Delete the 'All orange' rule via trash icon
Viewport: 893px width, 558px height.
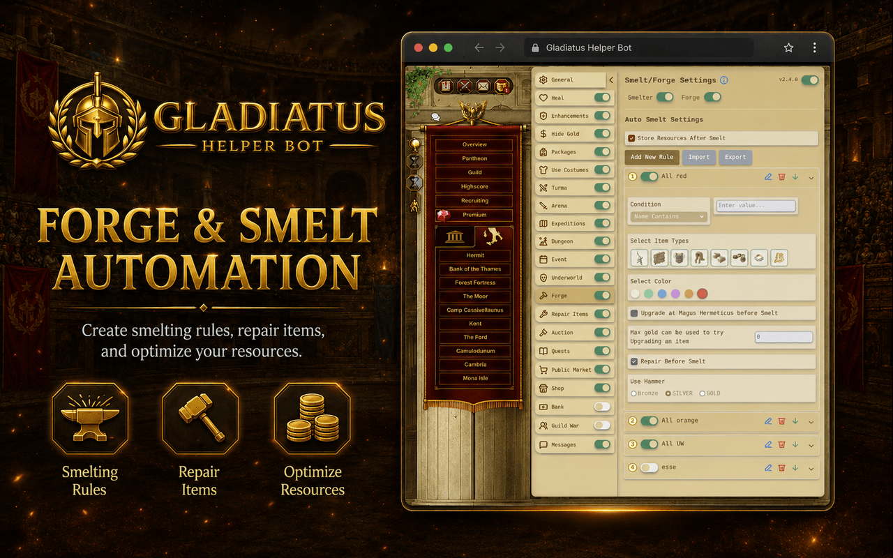781,421
